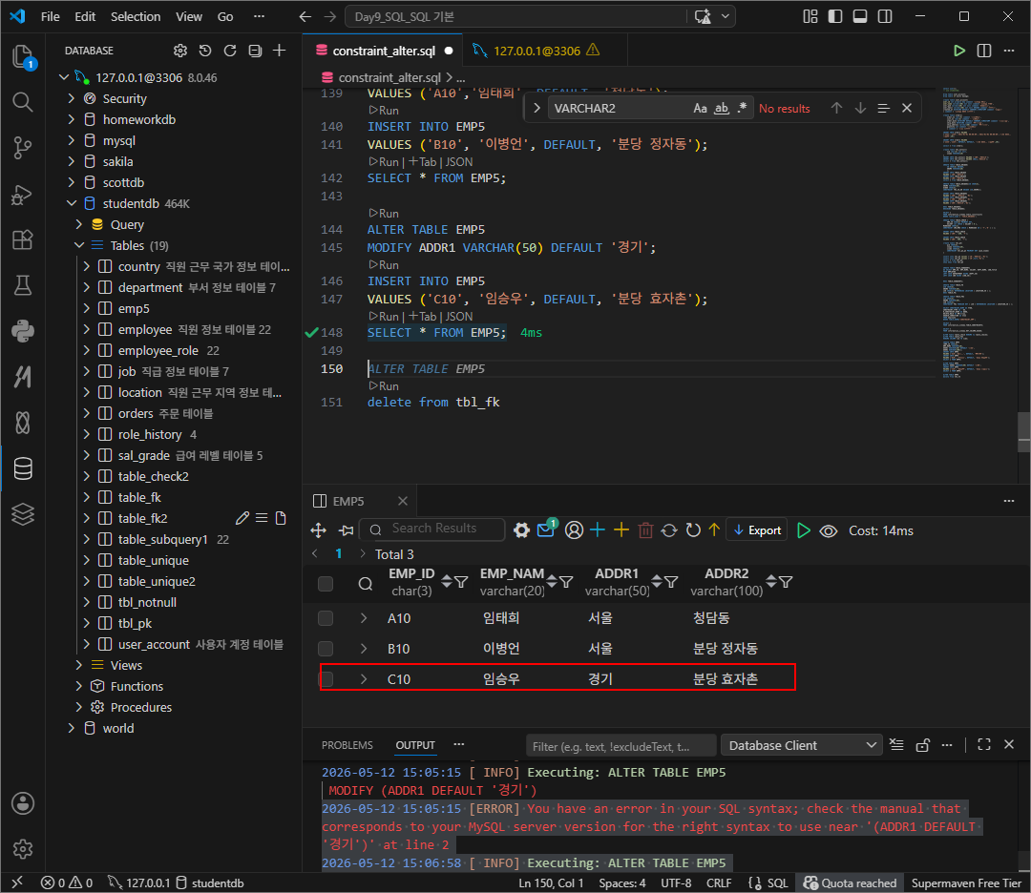The image size is (1031, 893).
Task: Click the output Filter text field
Action: click(621, 746)
